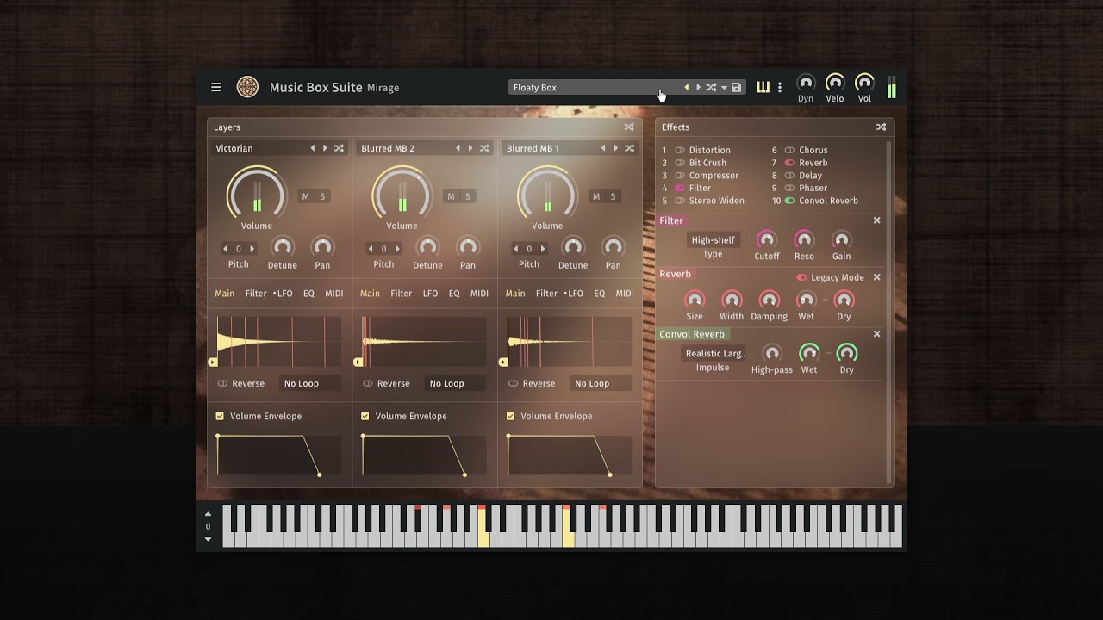The image size is (1103, 620).
Task: Close the Filter effect panel
Action: (877, 220)
